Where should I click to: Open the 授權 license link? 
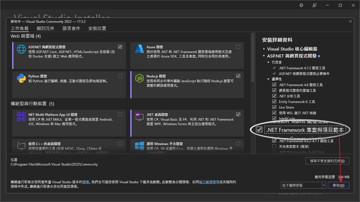click(86, 182)
